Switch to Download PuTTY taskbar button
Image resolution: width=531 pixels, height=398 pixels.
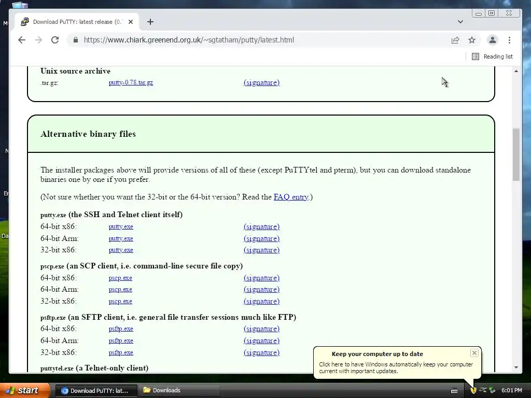pyautogui.click(x=96, y=391)
